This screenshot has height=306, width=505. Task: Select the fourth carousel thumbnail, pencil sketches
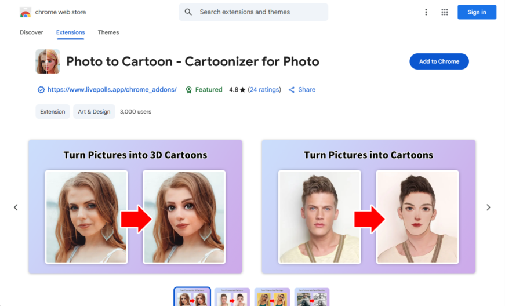click(312, 297)
